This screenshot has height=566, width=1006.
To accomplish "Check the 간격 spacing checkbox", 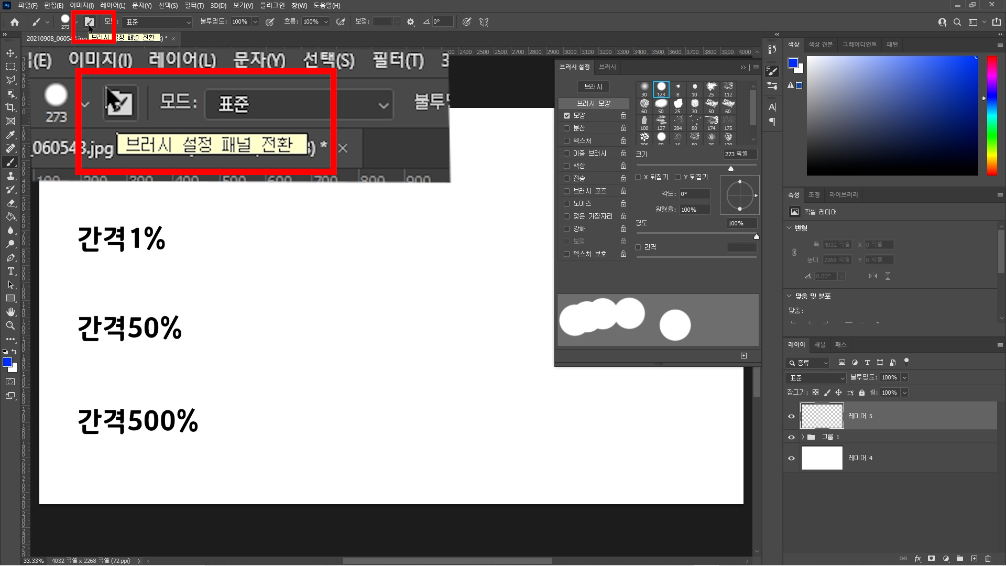I will 638,247.
